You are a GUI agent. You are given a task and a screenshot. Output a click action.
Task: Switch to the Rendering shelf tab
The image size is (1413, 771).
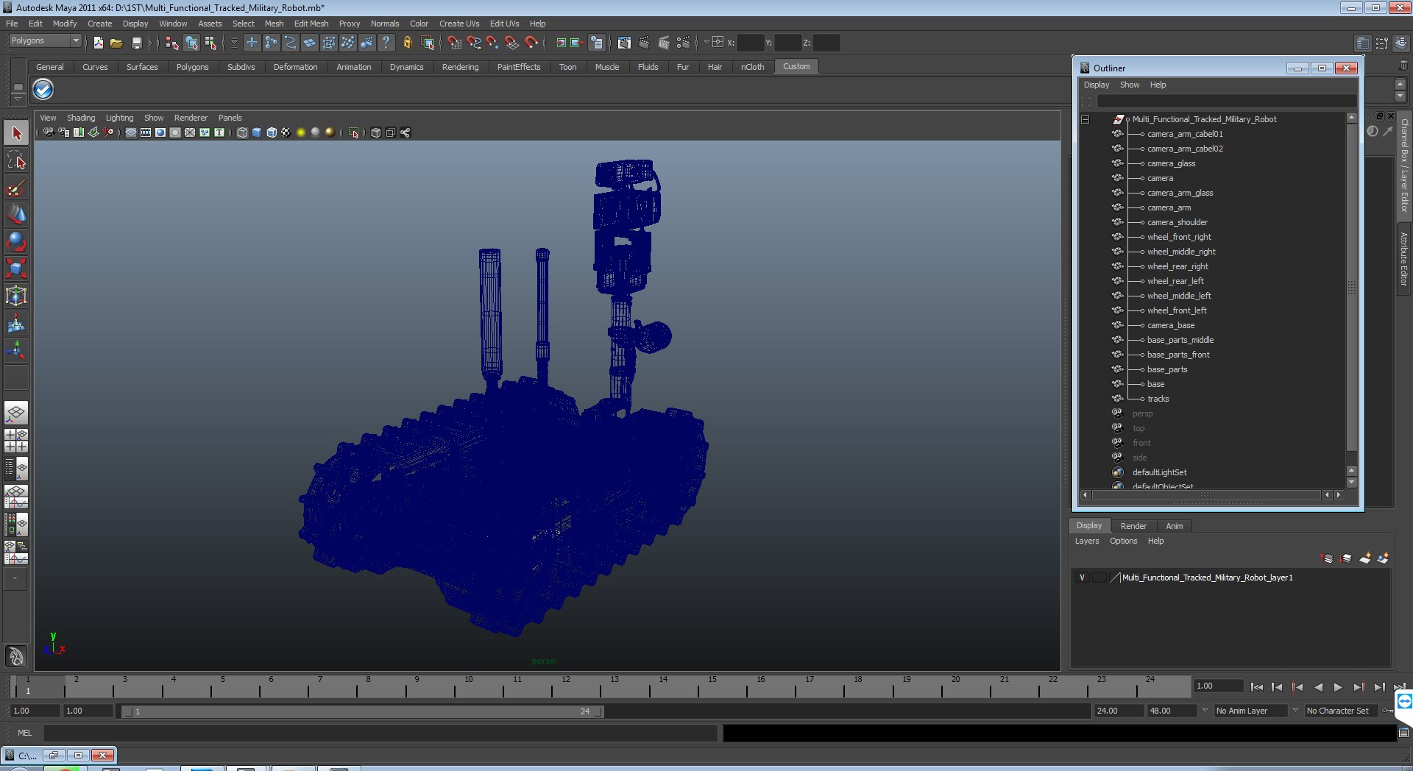460,67
